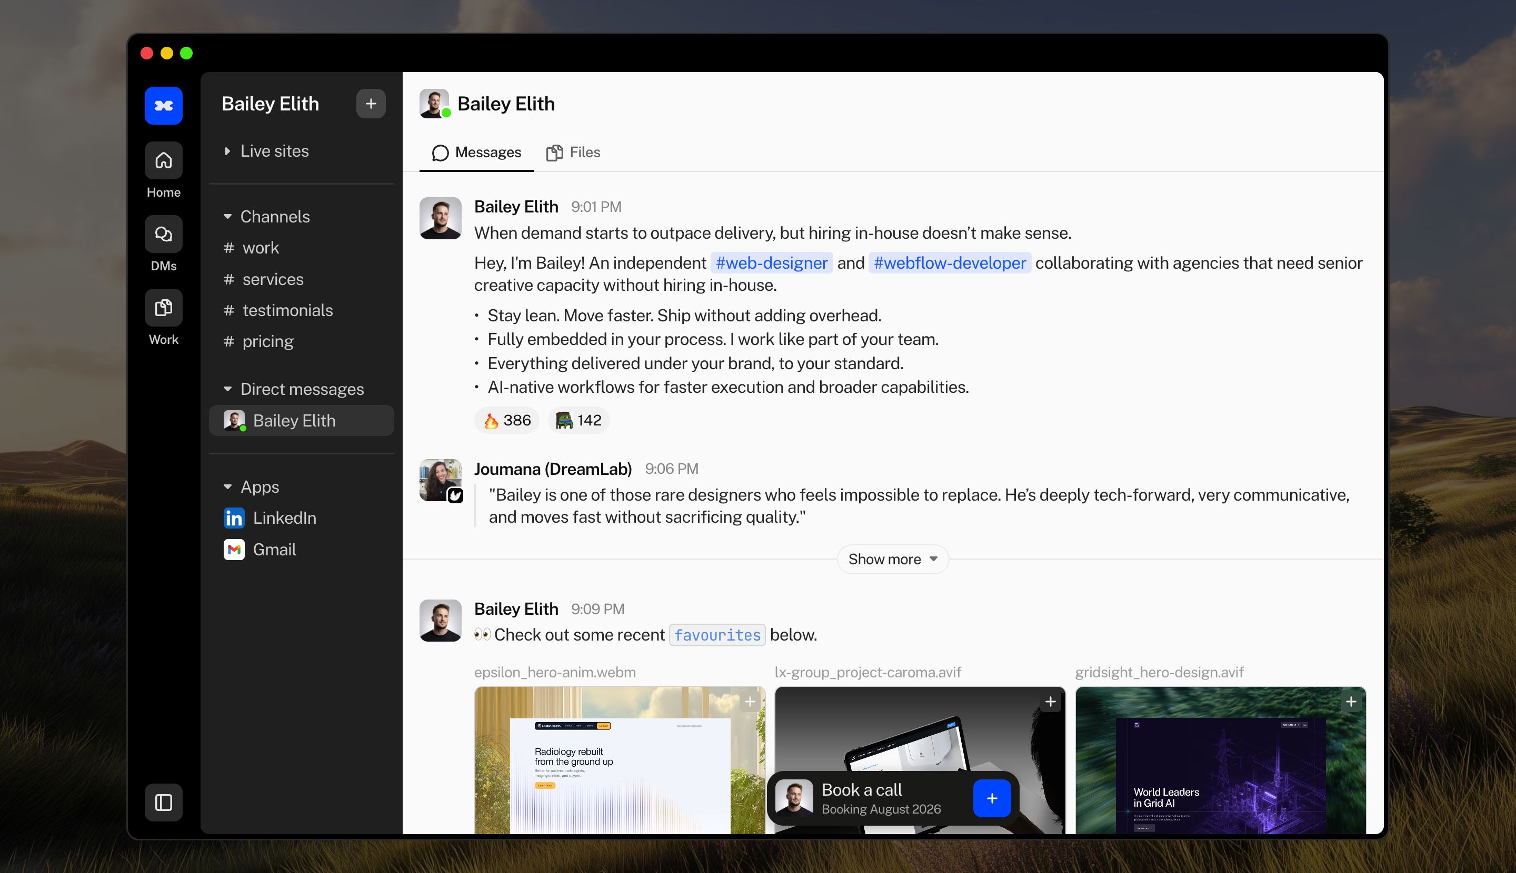This screenshot has height=873, width=1516.
Task: Open the Gmail app icon
Action: 234,550
